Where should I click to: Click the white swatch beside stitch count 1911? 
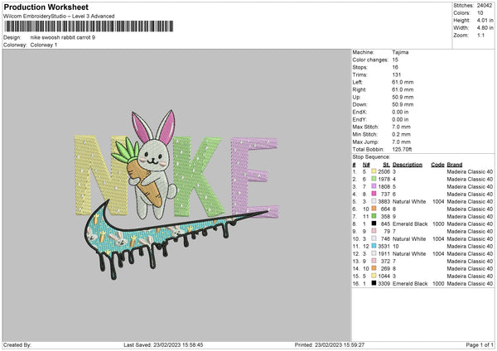tap(374, 253)
